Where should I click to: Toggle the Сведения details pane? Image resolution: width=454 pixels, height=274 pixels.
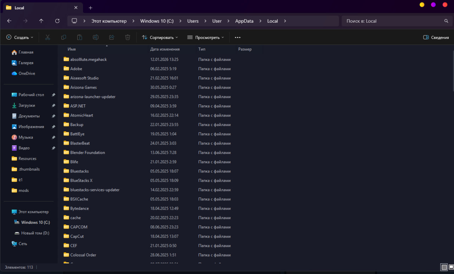click(x=436, y=37)
